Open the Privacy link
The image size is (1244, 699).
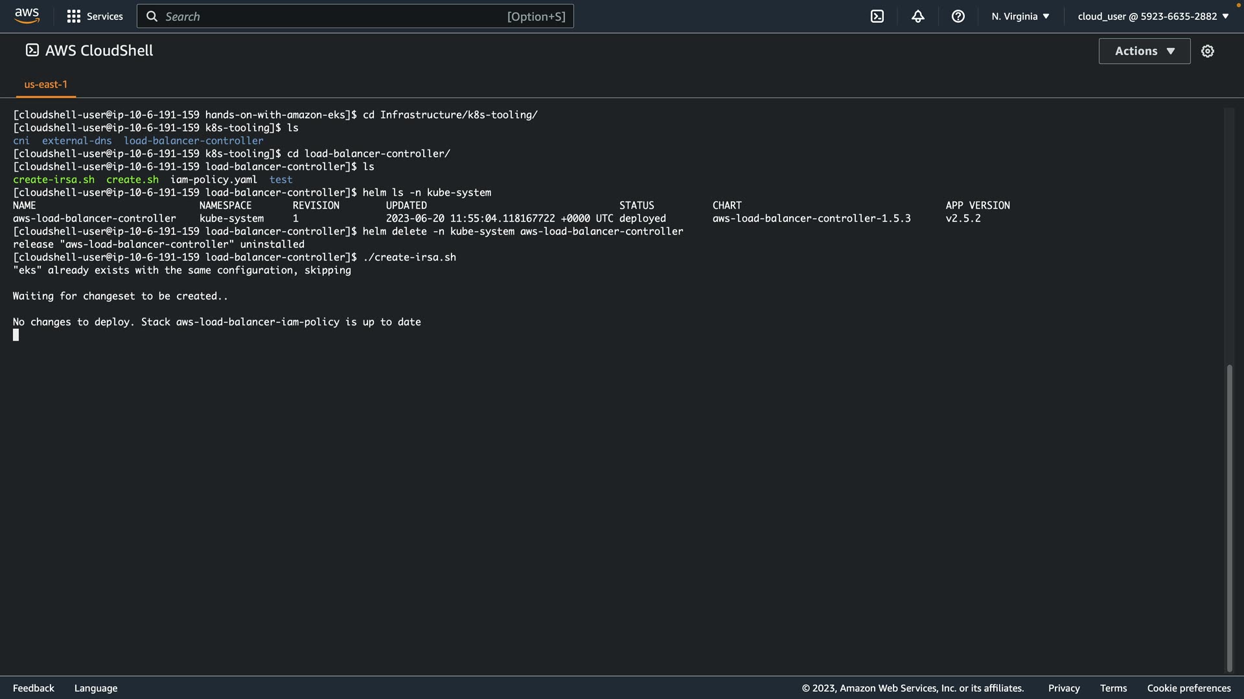pos(1063,688)
